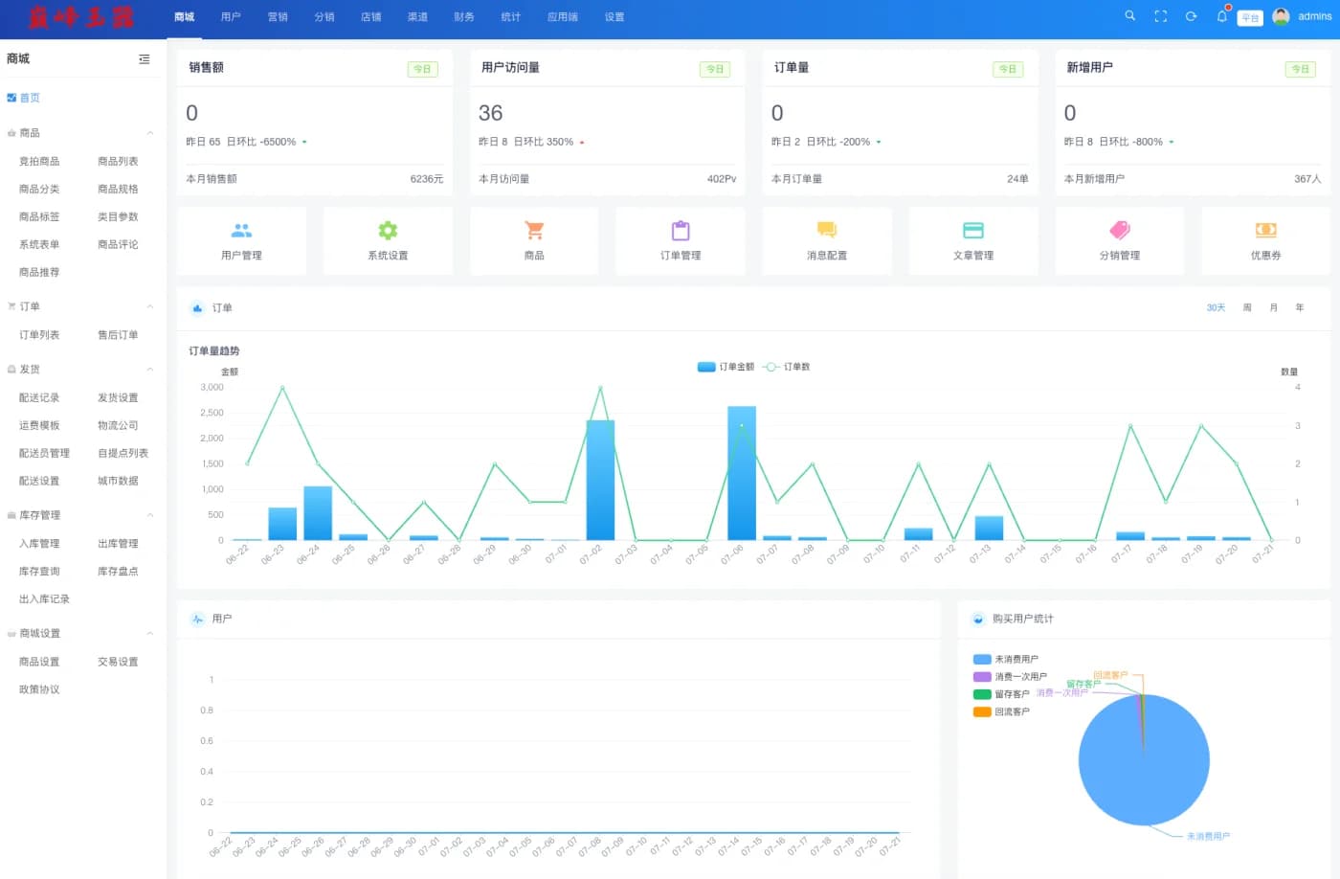Image resolution: width=1340 pixels, height=879 pixels.
Task: Toggle 订单金额 series in chart legend
Action: coord(726,367)
